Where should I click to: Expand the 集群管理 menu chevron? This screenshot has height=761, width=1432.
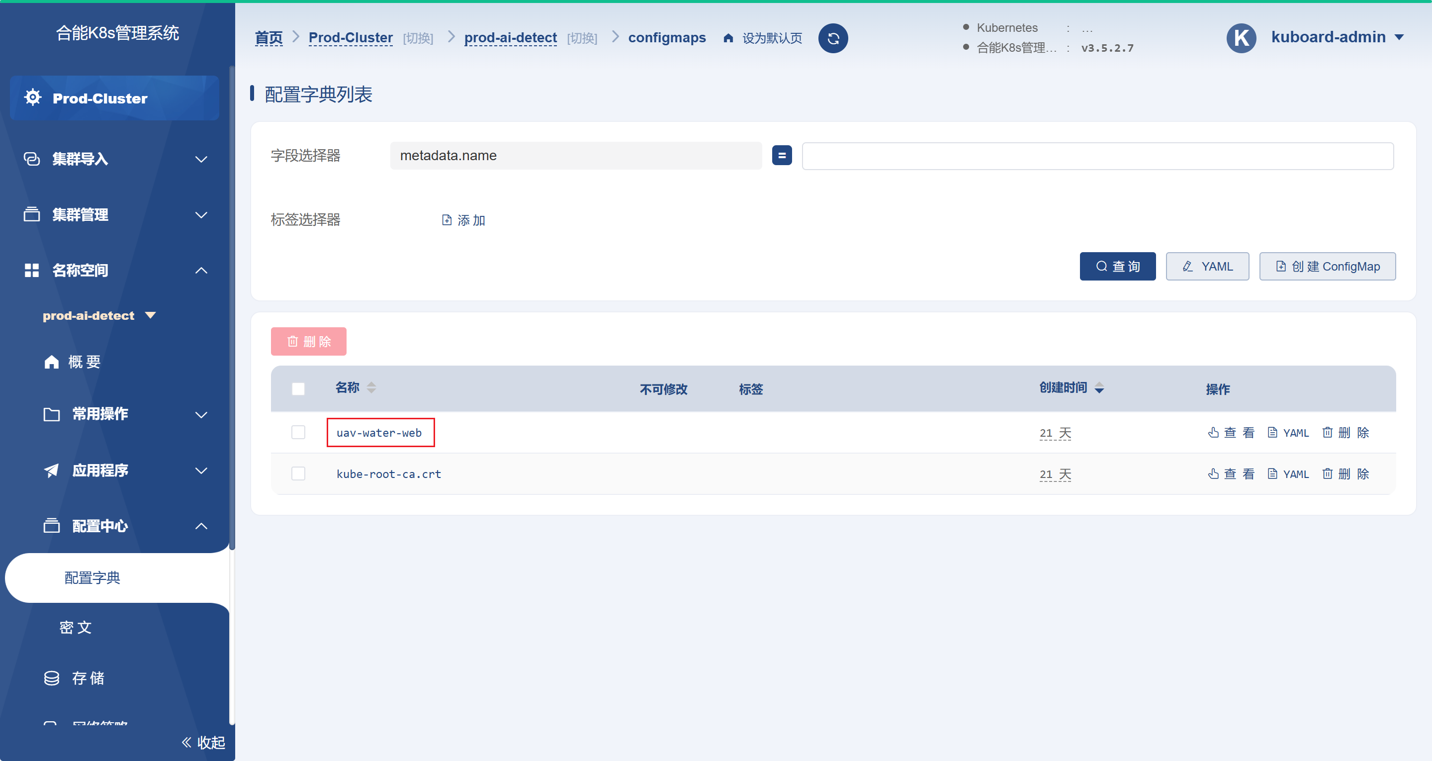click(201, 215)
